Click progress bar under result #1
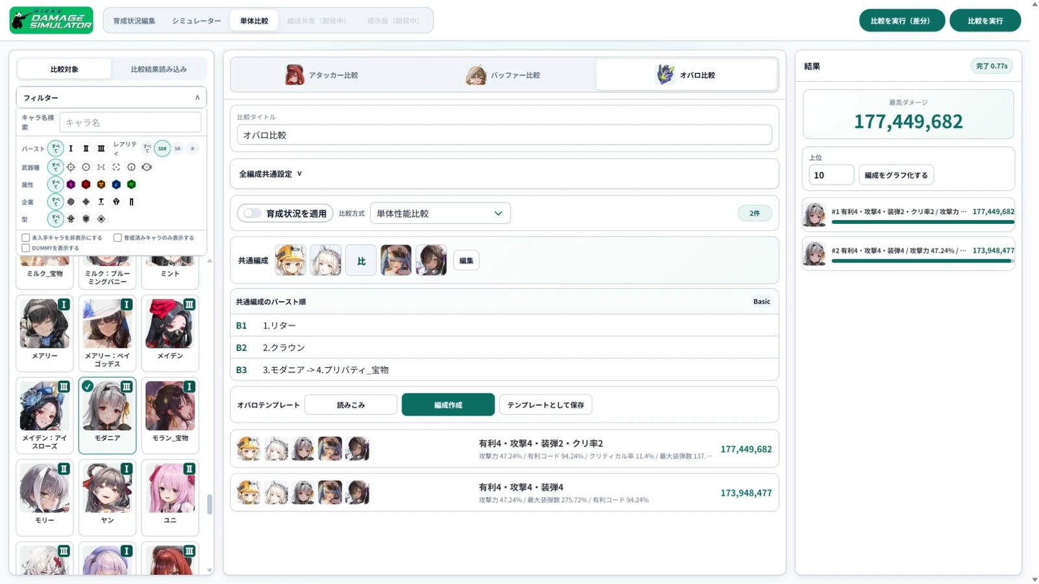 click(x=923, y=222)
